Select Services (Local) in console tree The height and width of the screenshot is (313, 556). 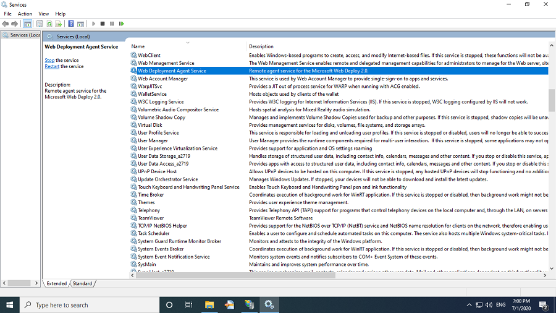pyautogui.click(x=21, y=35)
